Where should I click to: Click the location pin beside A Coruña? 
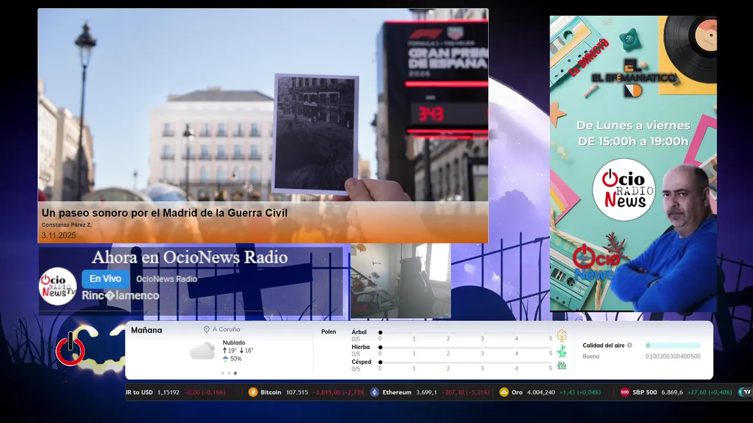pyautogui.click(x=206, y=330)
